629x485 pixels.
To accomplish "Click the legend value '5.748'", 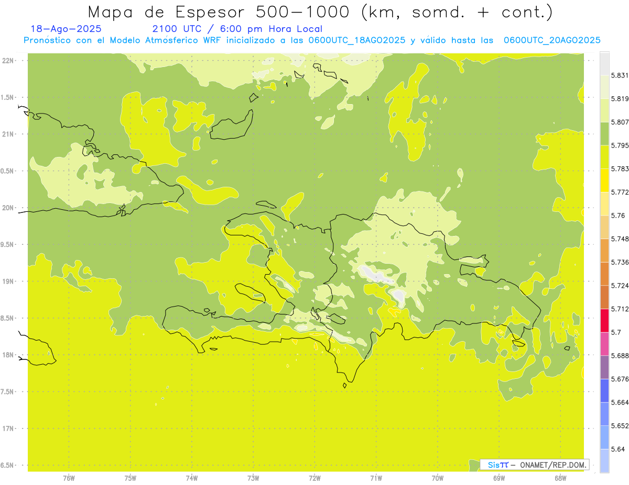I will [x=620, y=239].
